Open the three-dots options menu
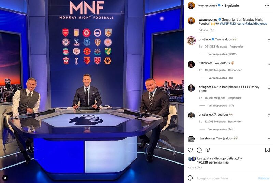Image resolution: width=273 pixels, height=183 pixels. (267, 5)
